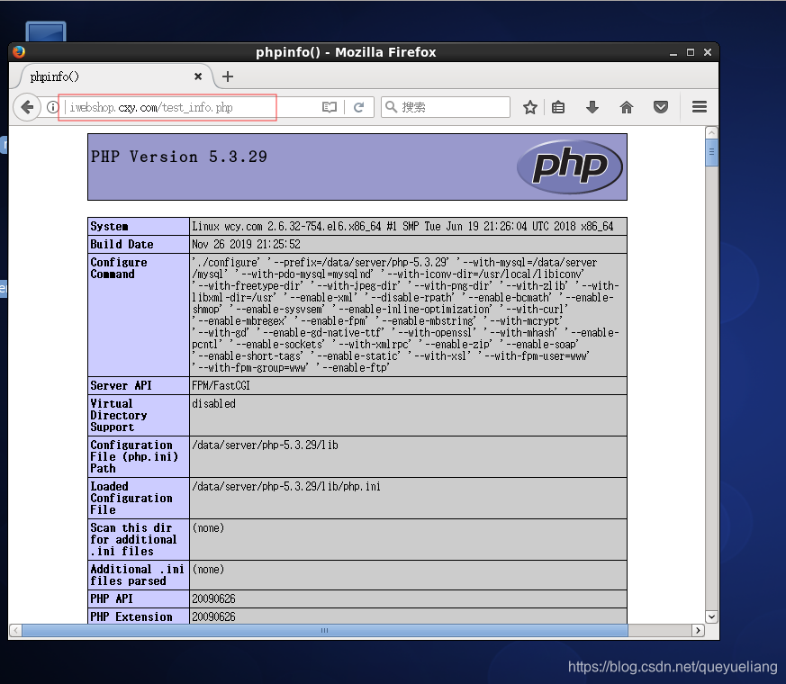Click the Virtual Directory Support label
The width and height of the screenshot is (786, 684).
pyautogui.click(x=119, y=416)
